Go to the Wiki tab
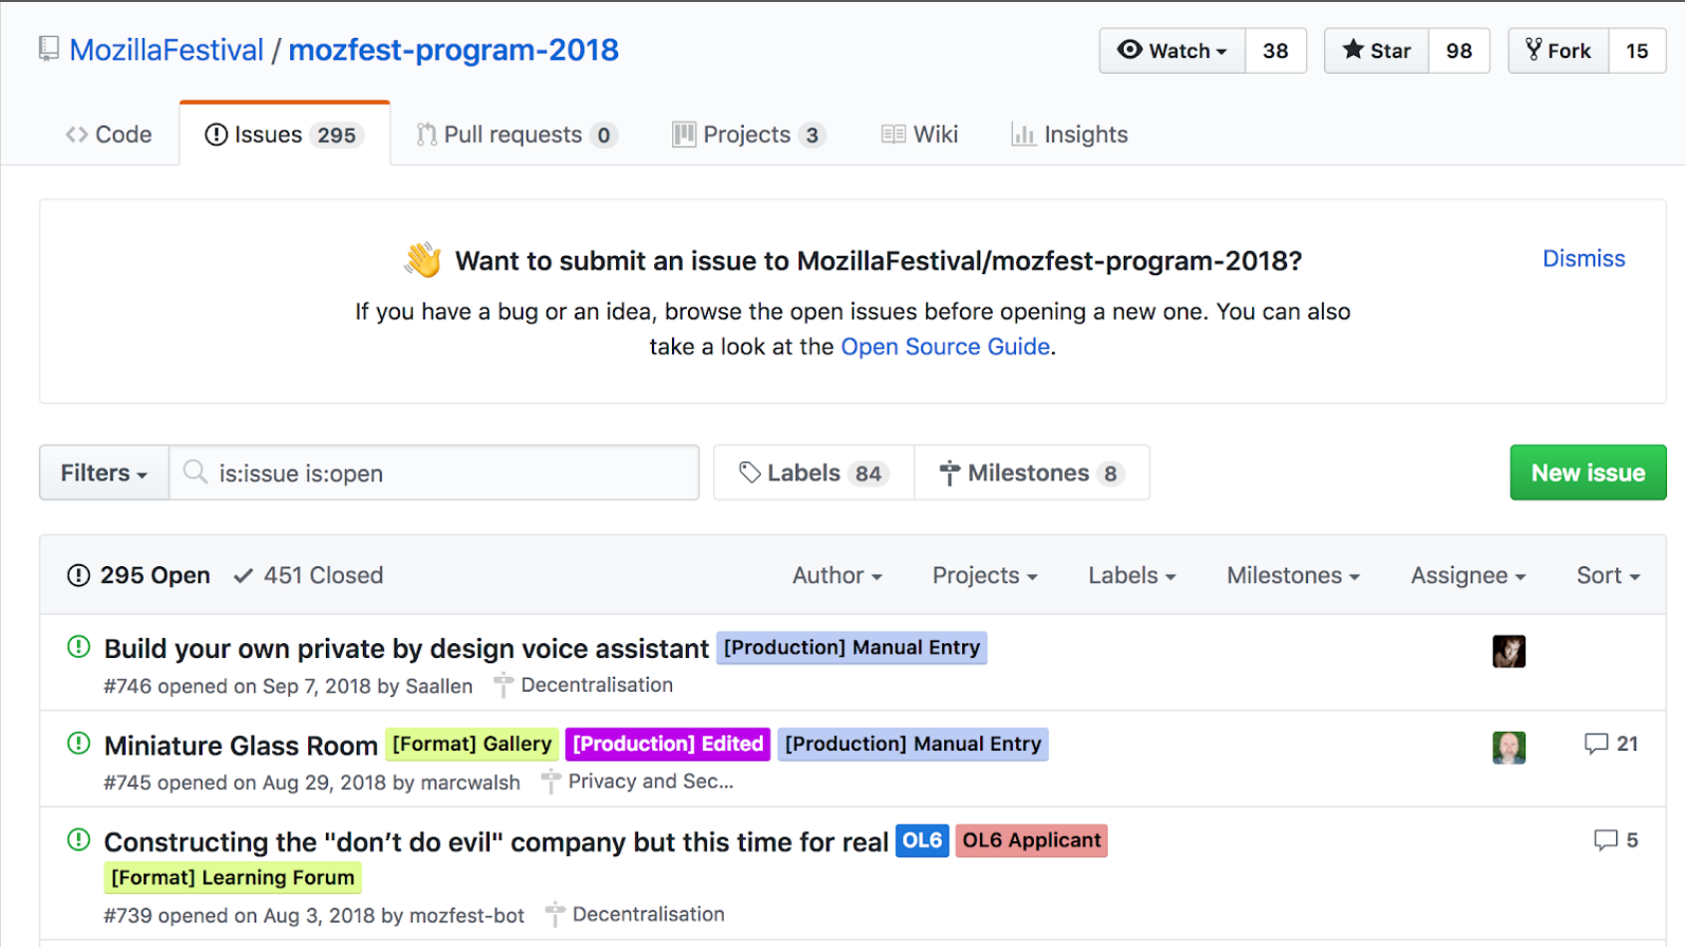 (x=919, y=135)
